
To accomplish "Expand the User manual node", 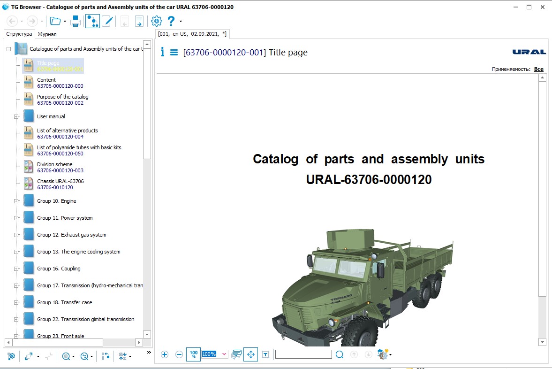I will (16, 116).
